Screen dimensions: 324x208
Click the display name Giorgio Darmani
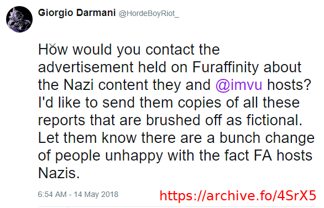point(77,13)
